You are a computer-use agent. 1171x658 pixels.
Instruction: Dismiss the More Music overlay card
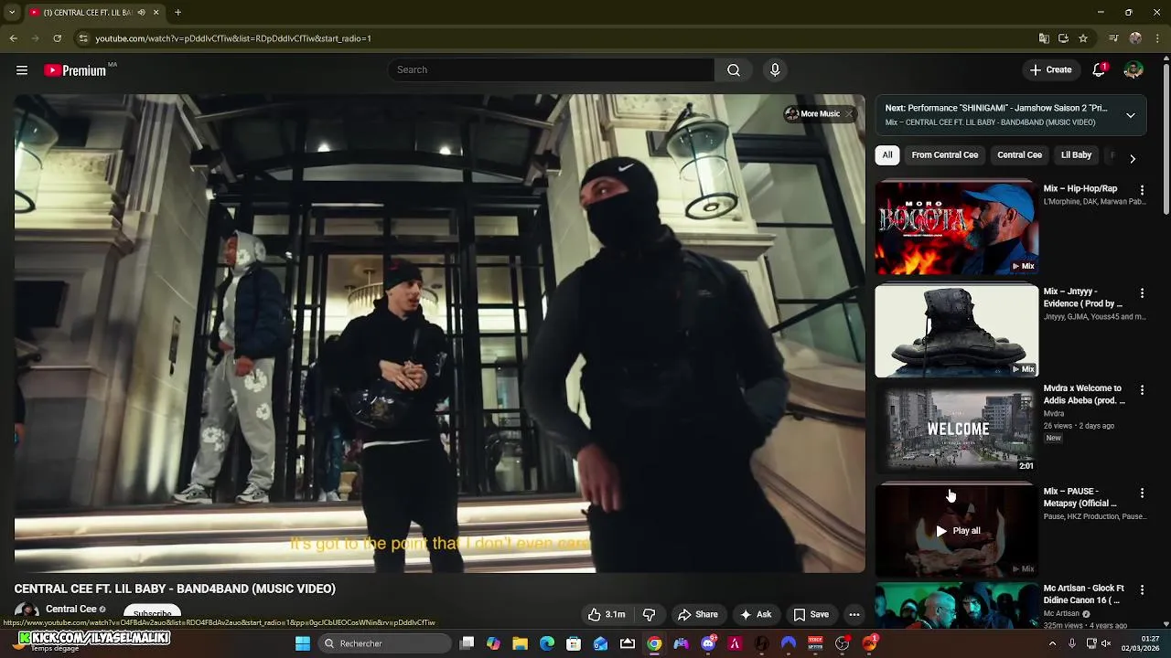(849, 114)
